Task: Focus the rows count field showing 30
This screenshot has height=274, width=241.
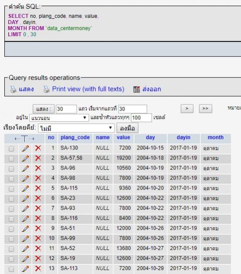Action: tap(66, 109)
